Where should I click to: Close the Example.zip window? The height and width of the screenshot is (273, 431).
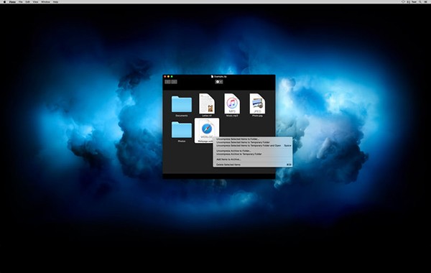click(x=165, y=76)
